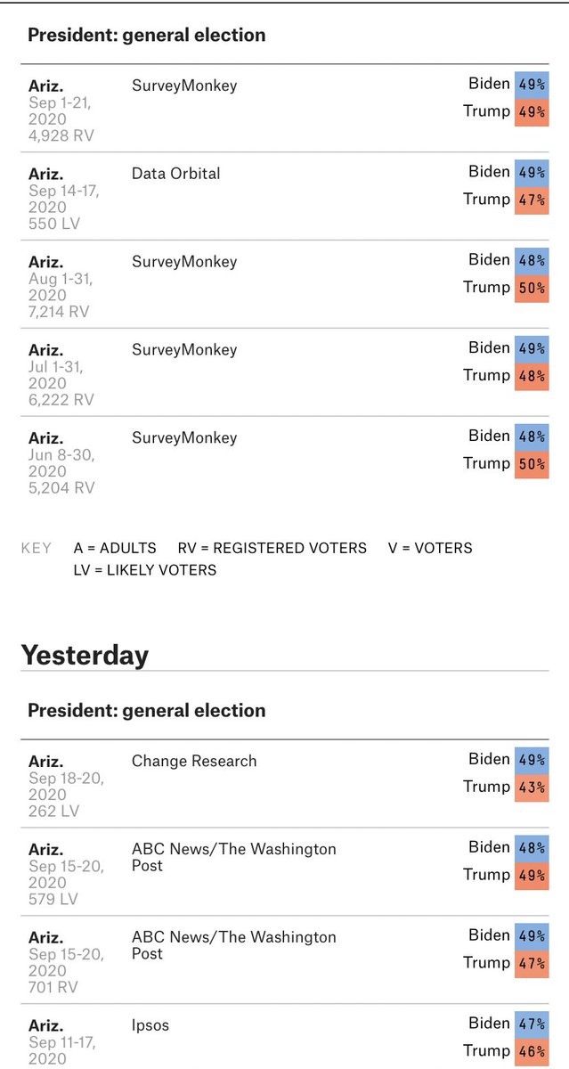Click the LV = LIKELY VOTERS key entry
This screenshot has width=569, height=1069.
144,570
